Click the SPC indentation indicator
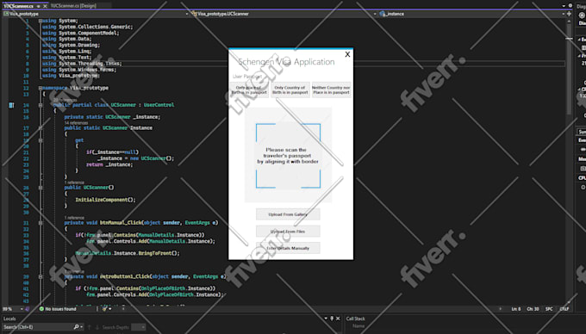Screen dimensions: 586x334 [549, 309]
